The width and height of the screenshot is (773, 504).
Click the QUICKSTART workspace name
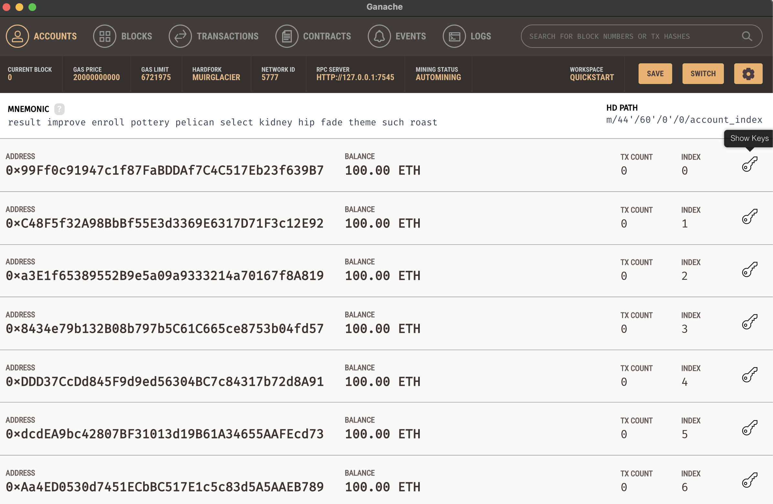pos(592,77)
